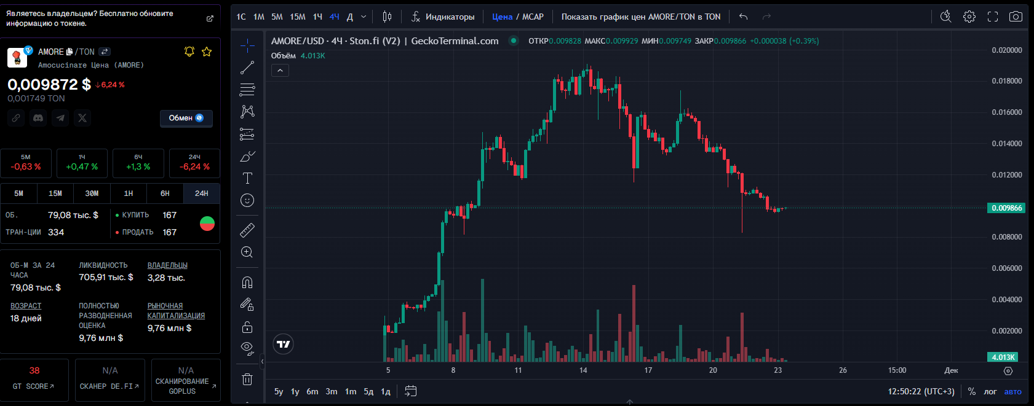This screenshot has width=1034, height=406.
Task: Switch chart to MCAP mode
Action: [533, 17]
